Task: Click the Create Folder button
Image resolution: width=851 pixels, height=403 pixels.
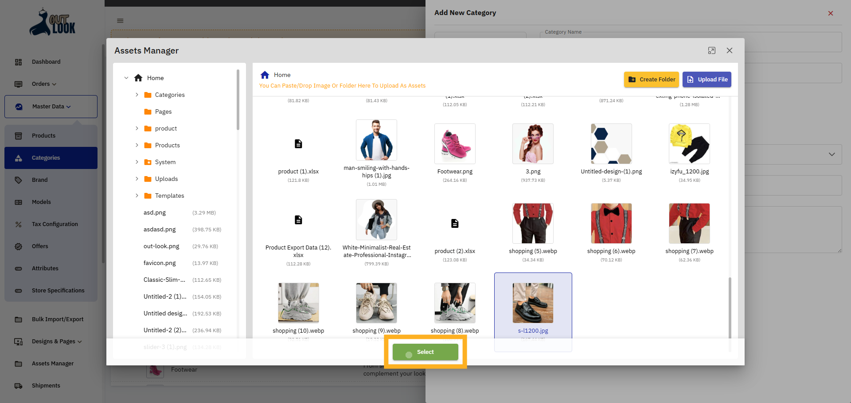Action: click(x=652, y=80)
